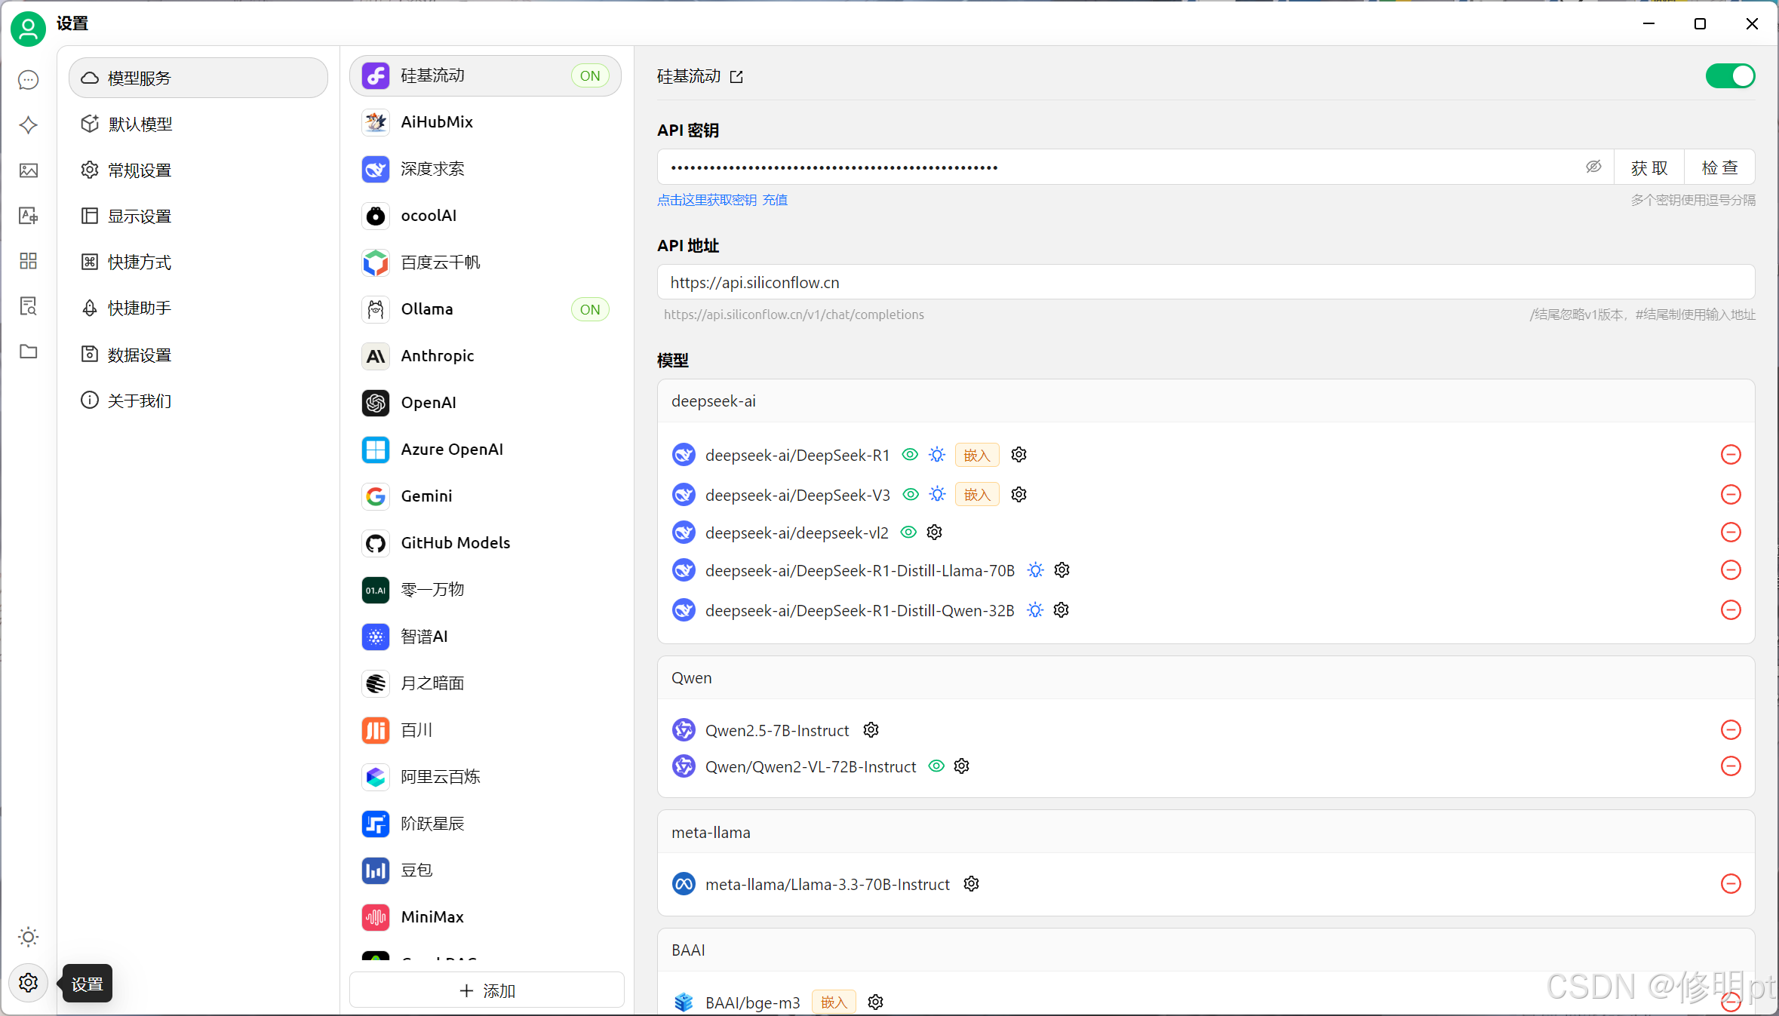
Task: Open 硅基流动 official site via external link icon
Action: tap(736, 77)
